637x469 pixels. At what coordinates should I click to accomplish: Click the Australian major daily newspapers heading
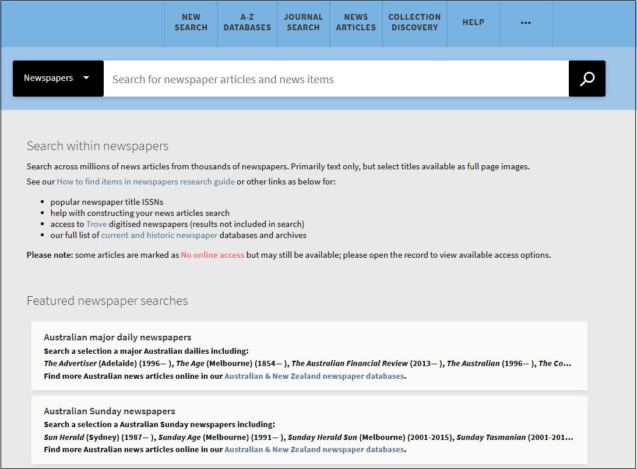click(x=117, y=337)
